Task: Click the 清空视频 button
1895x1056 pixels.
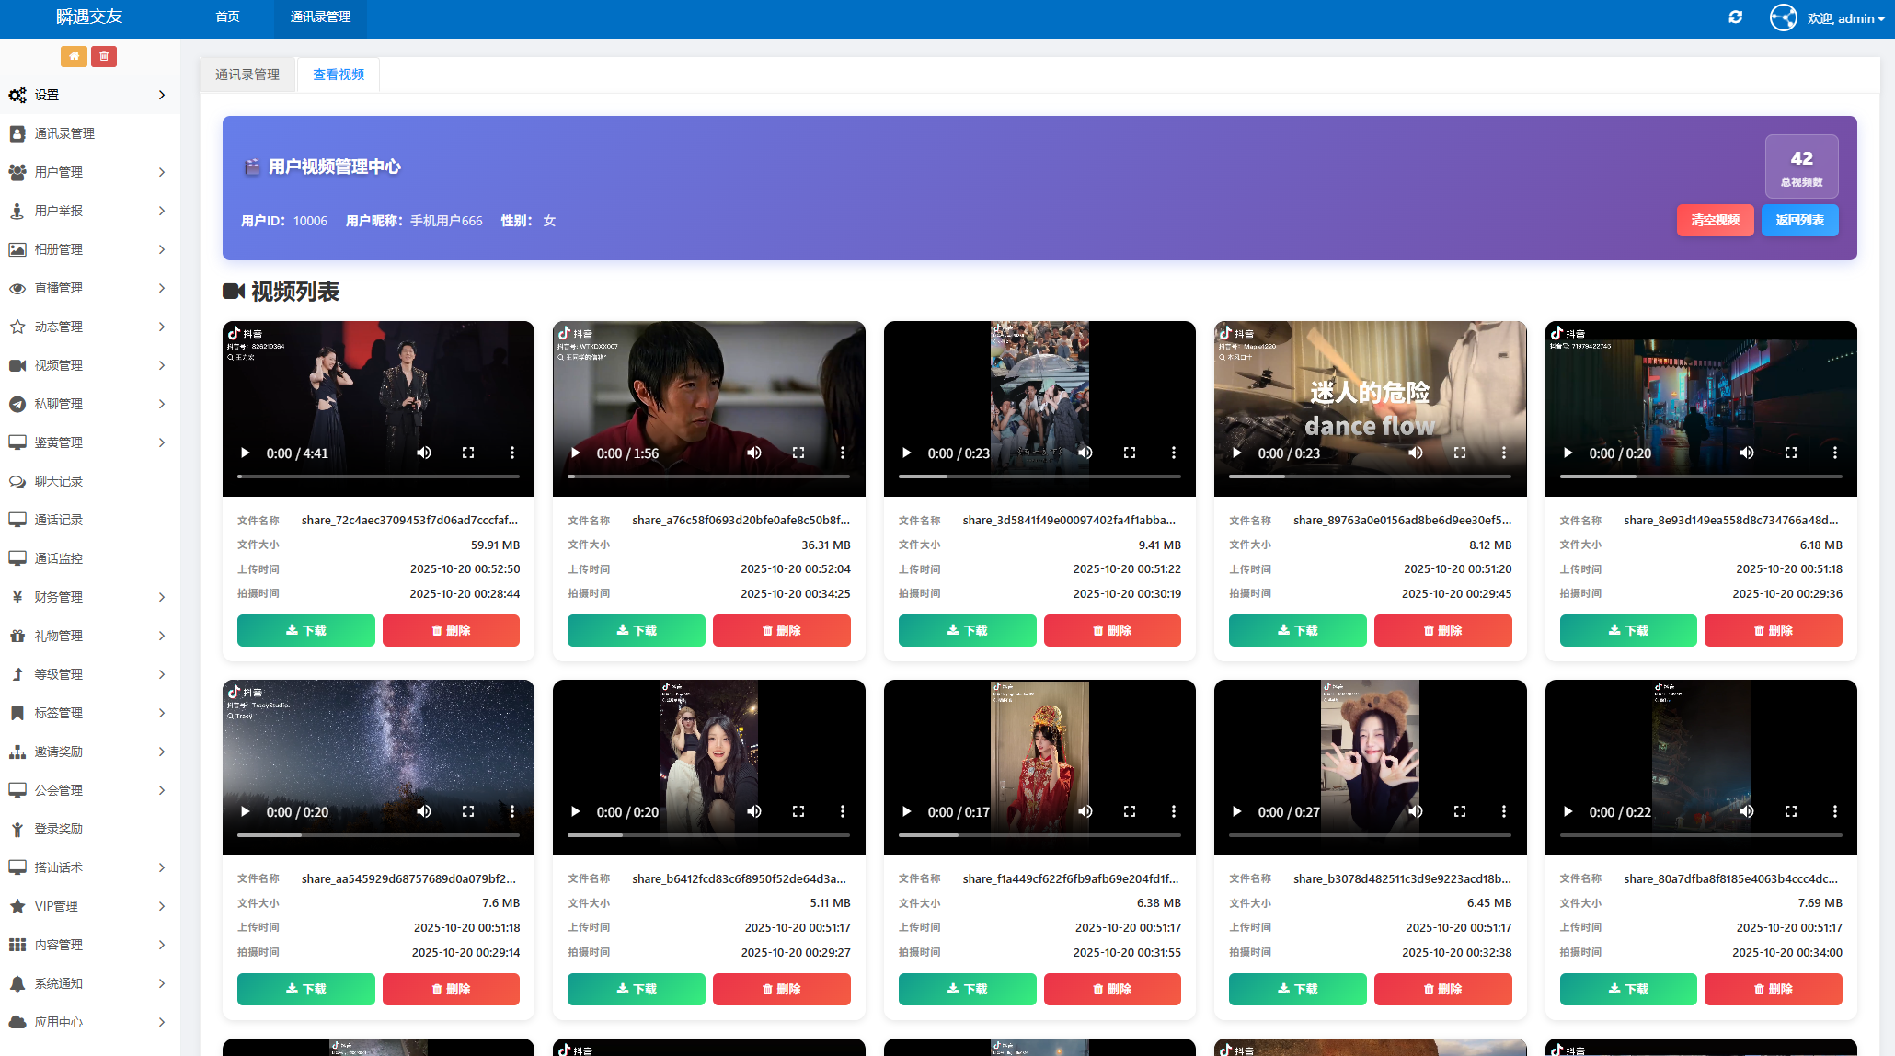Action: pyautogui.click(x=1715, y=220)
